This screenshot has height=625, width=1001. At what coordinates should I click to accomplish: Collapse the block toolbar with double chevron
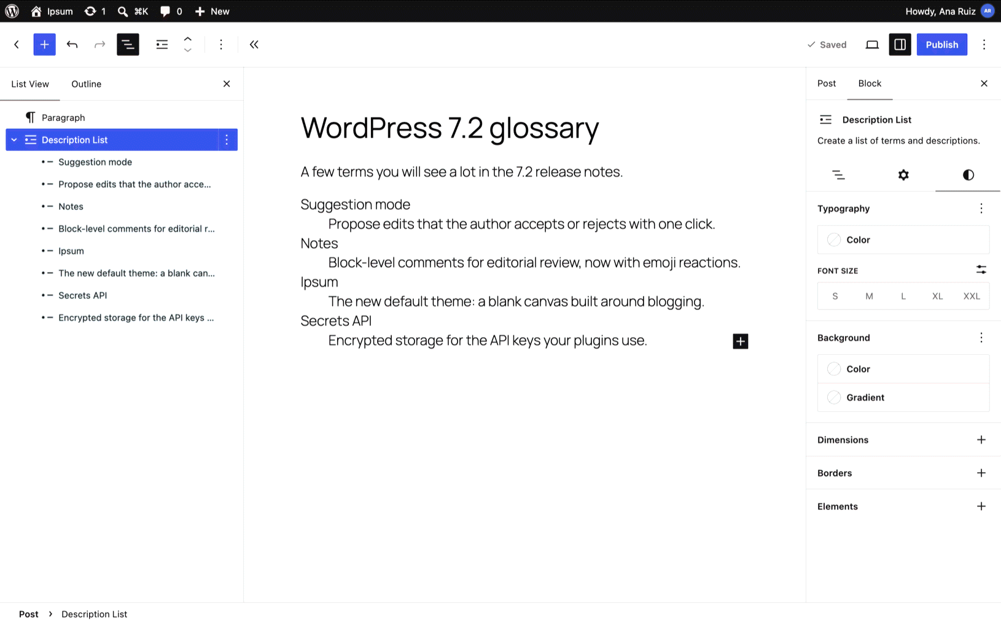tap(254, 44)
